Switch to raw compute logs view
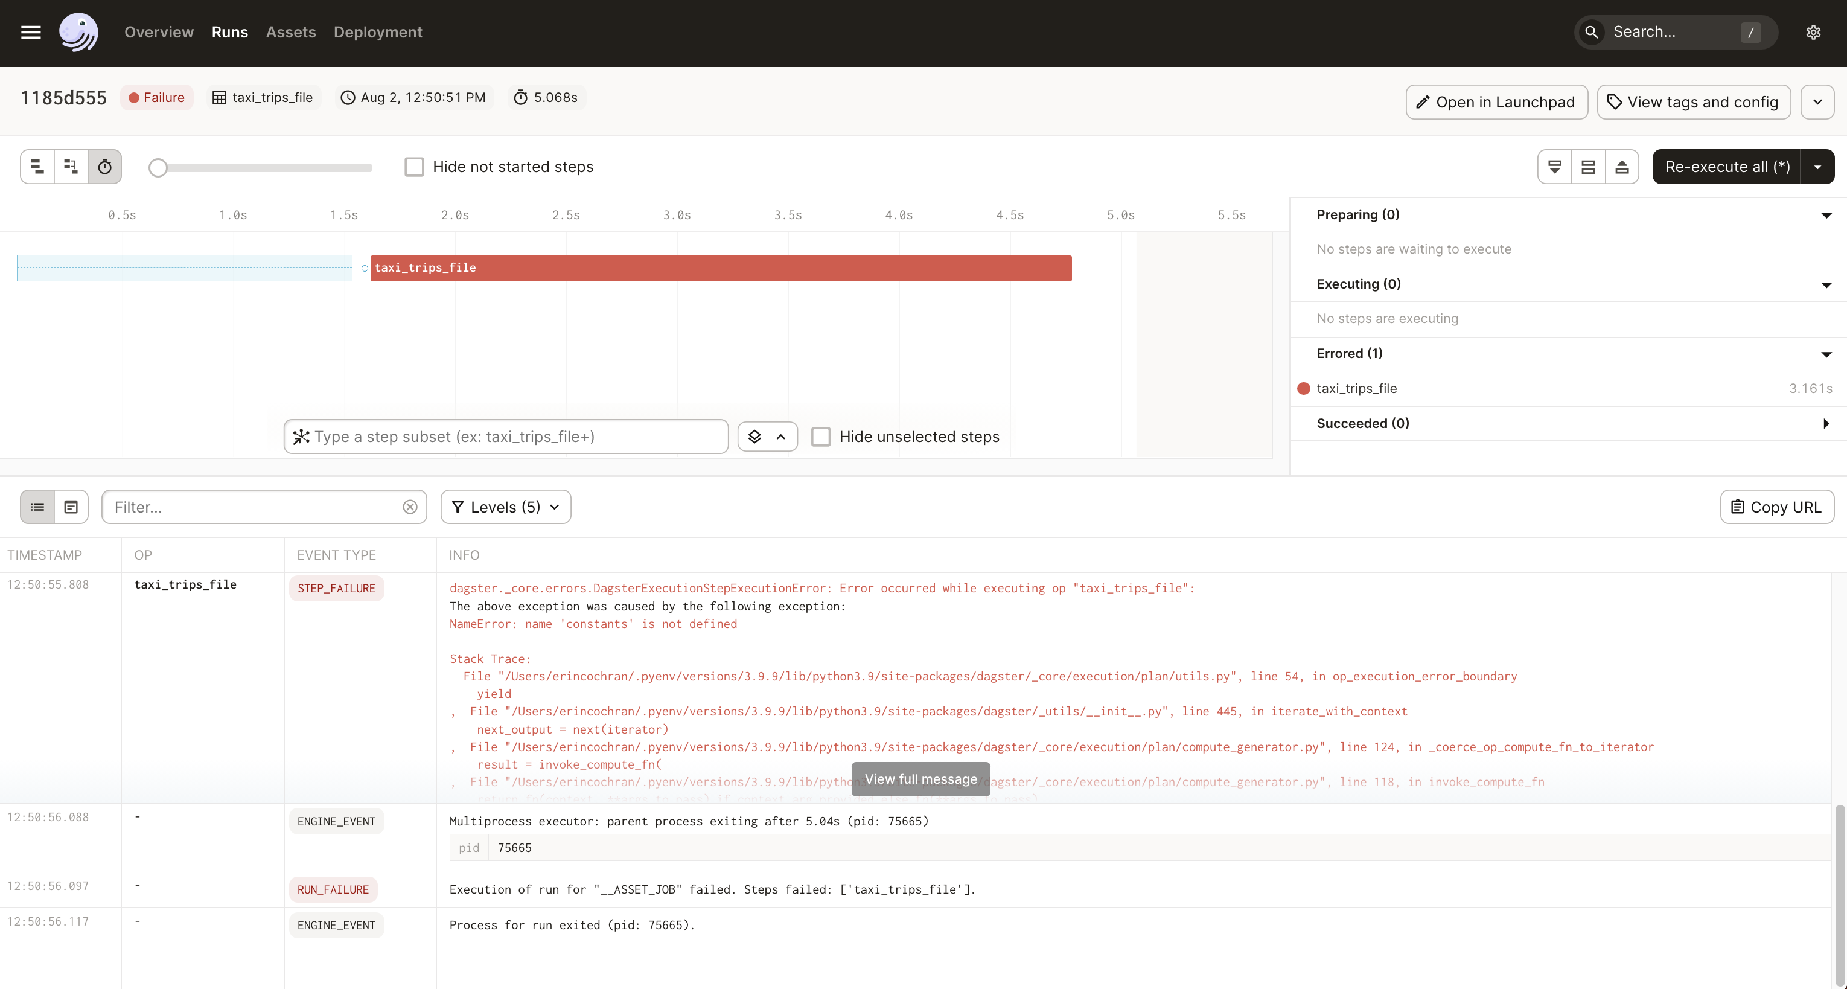Viewport: 1847px width, 989px height. pyautogui.click(x=71, y=507)
